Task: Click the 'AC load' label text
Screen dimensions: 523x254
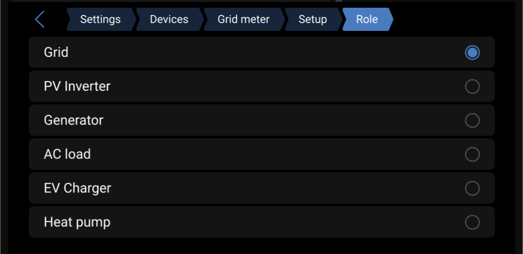Action: point(67,154)
